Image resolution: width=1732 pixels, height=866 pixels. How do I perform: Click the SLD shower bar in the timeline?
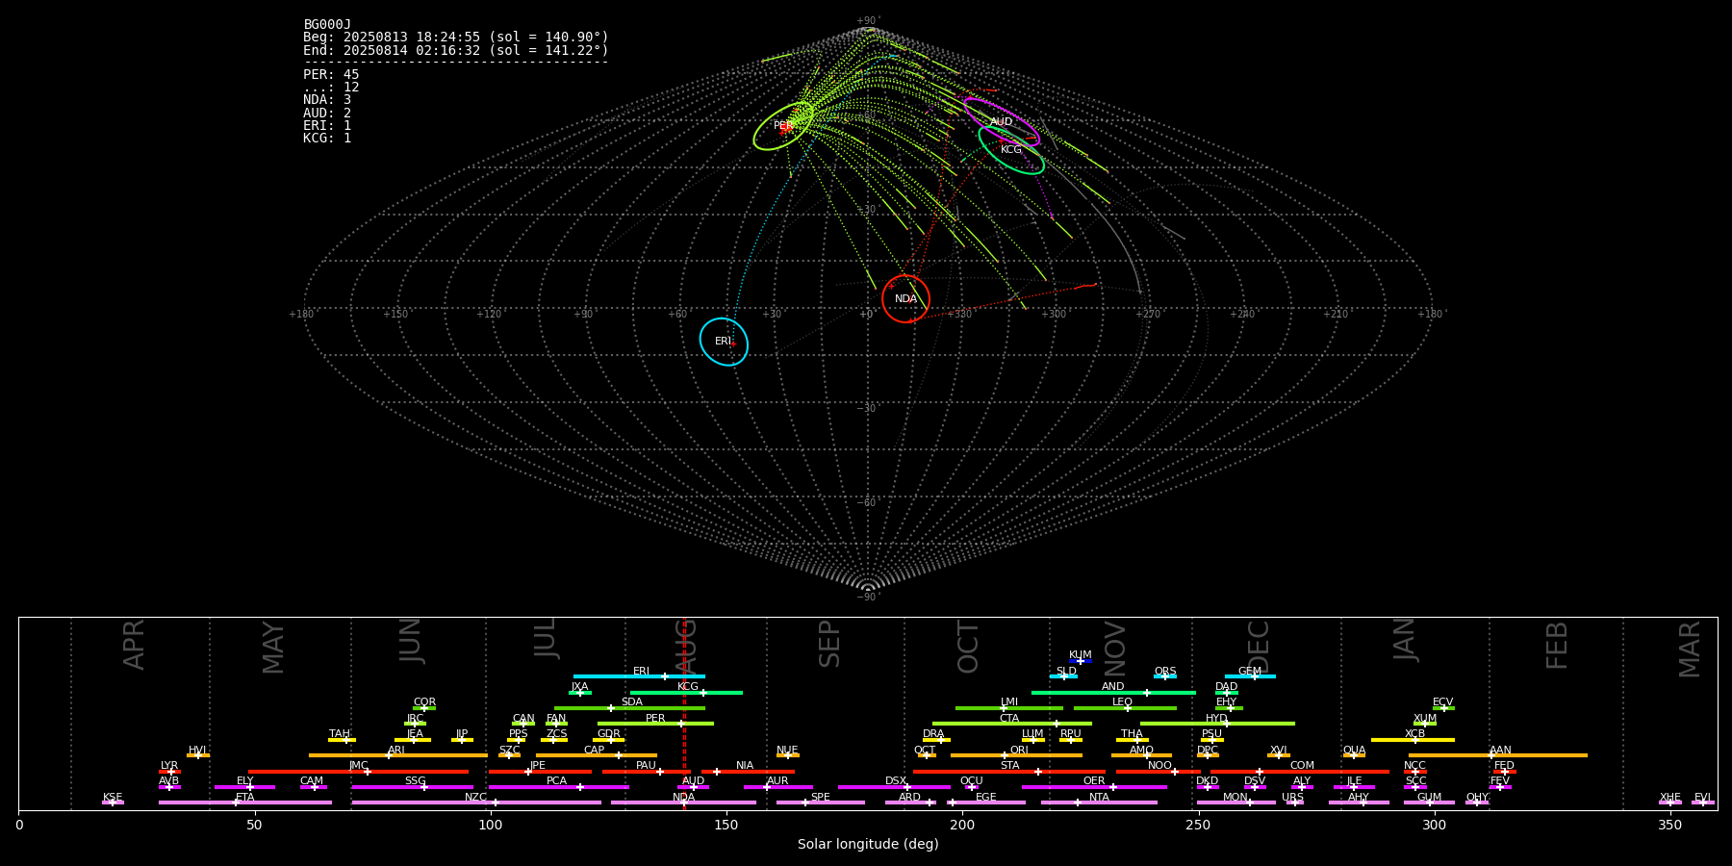(x=1063, y=676)
